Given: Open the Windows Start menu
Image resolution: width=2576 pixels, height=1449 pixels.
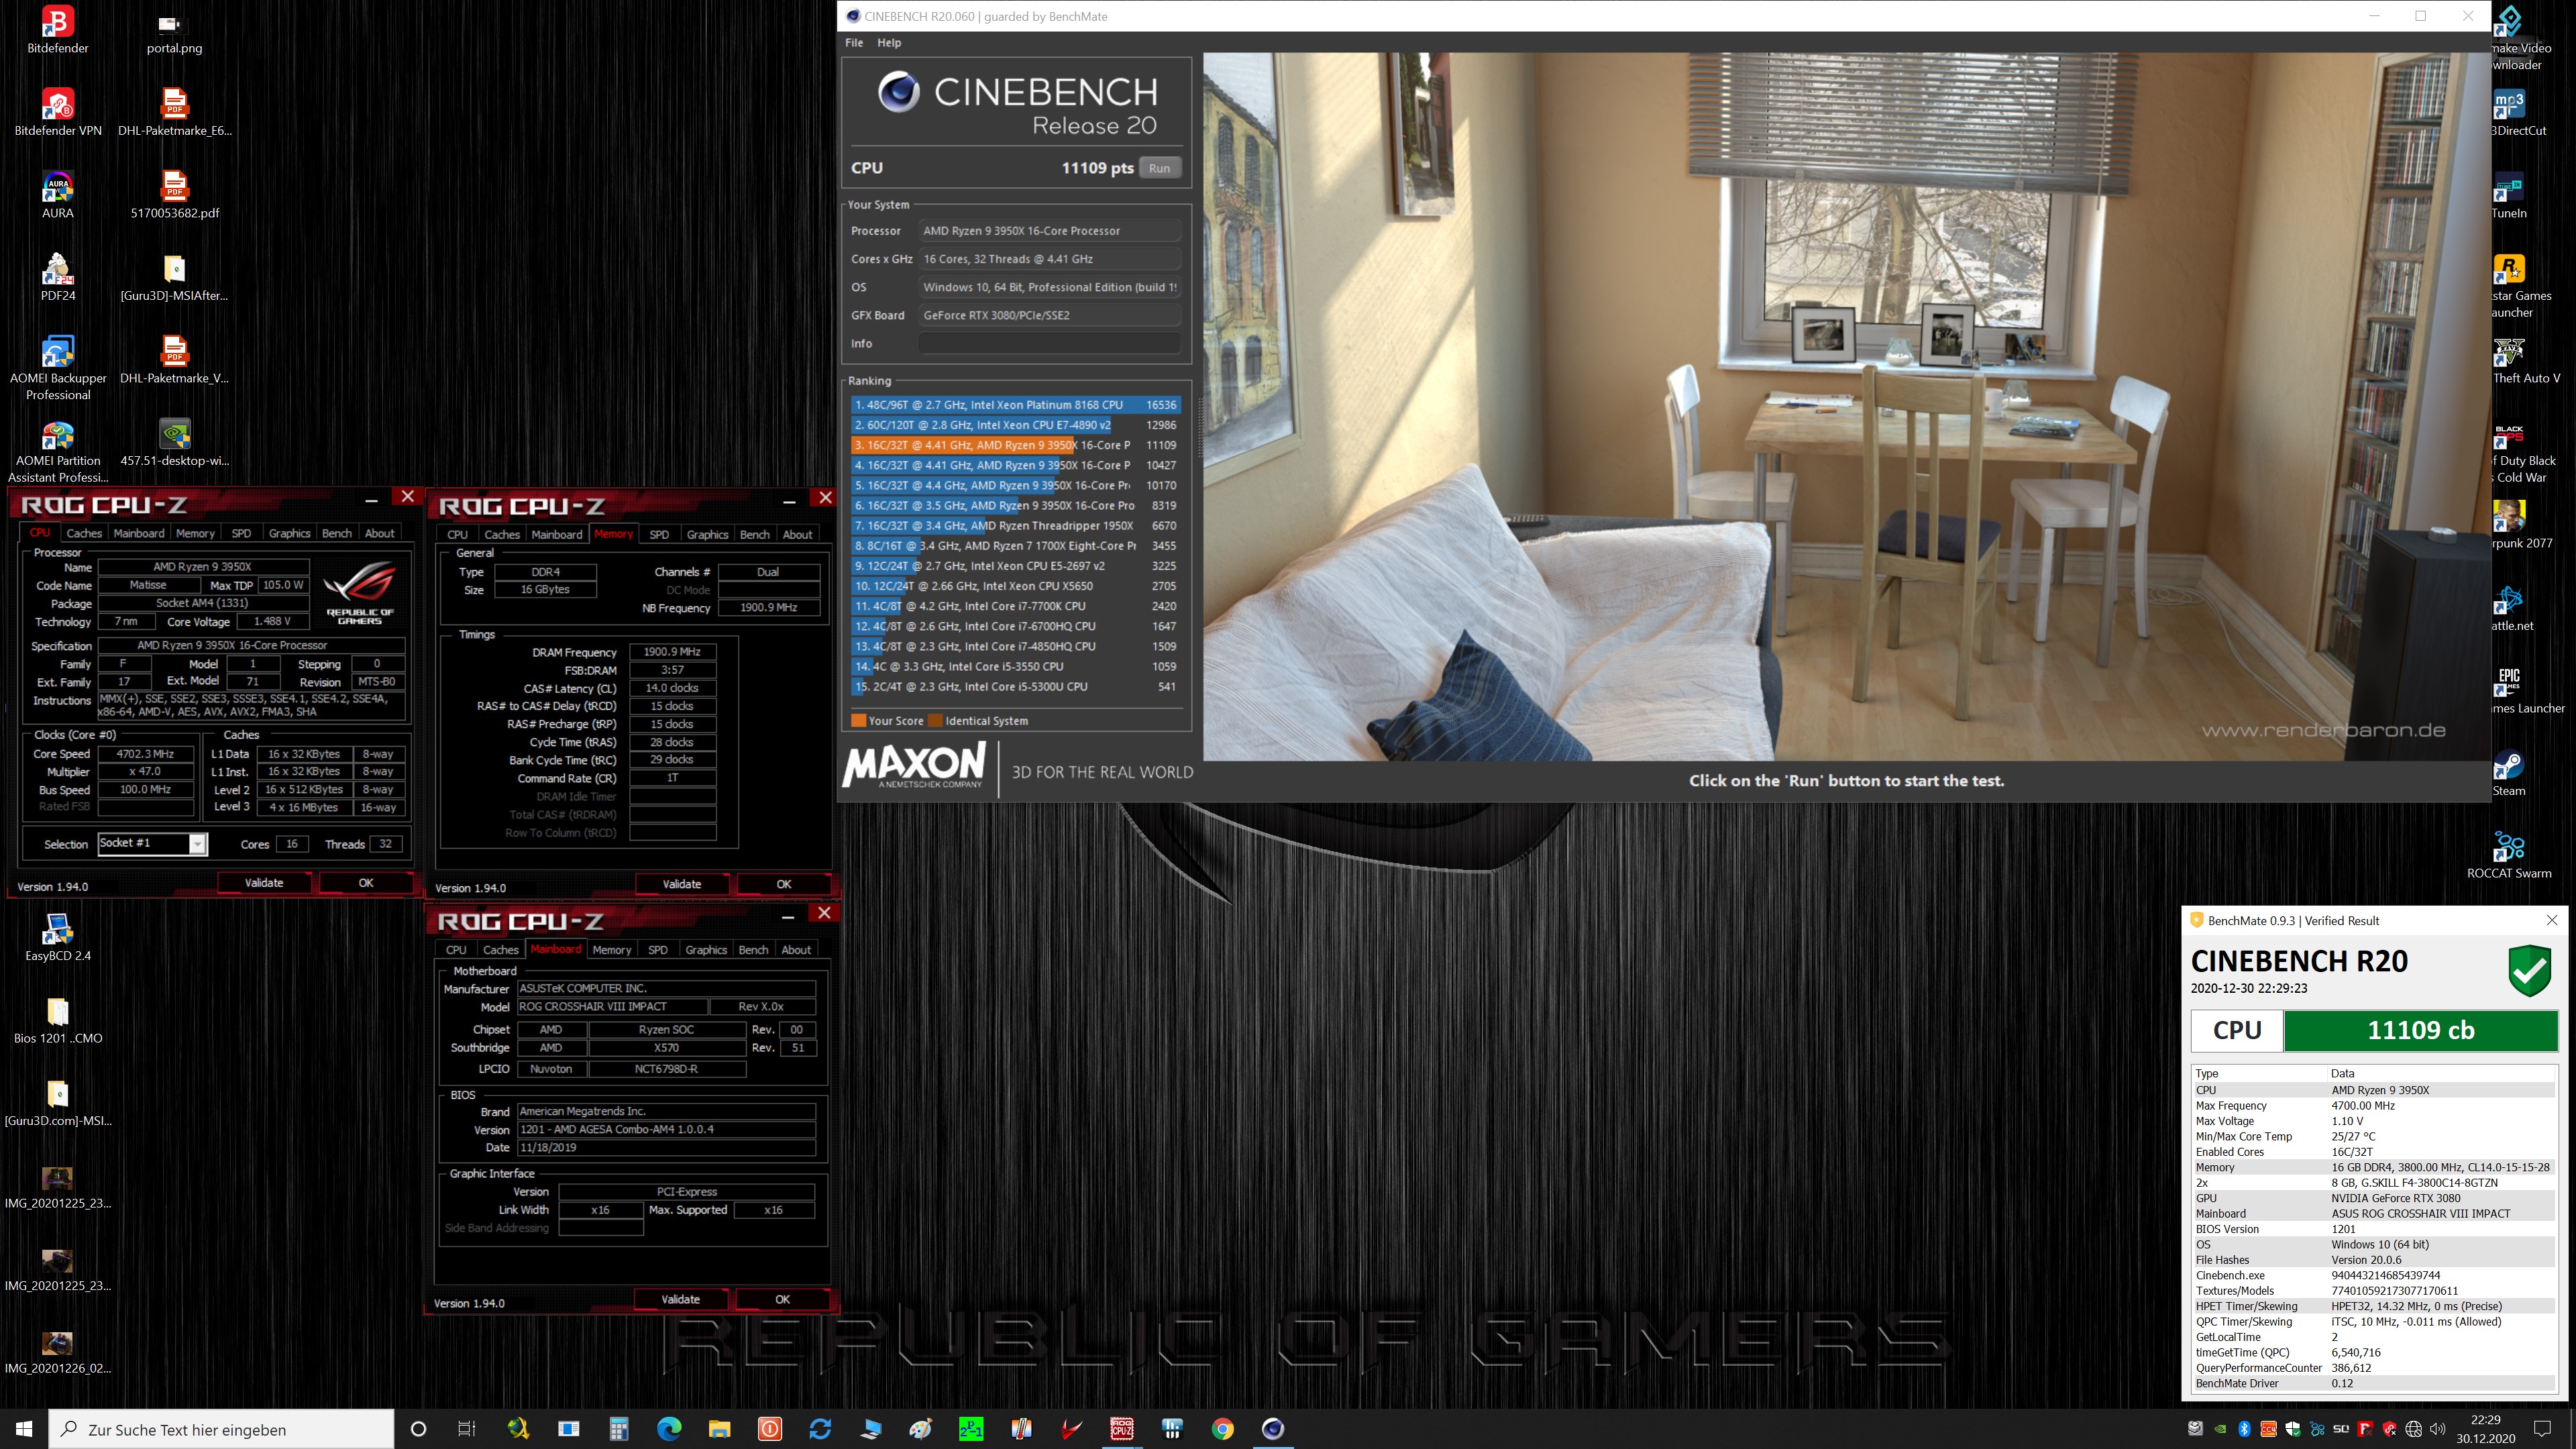Looking at the screenshot, I should coord(24,1428).
